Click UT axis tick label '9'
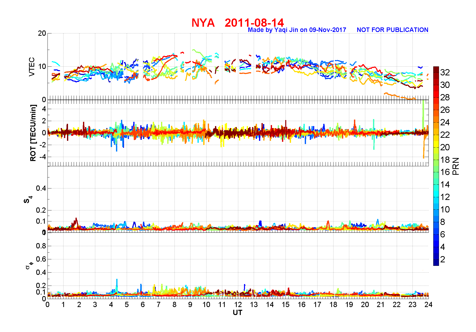 click(190, 305)
